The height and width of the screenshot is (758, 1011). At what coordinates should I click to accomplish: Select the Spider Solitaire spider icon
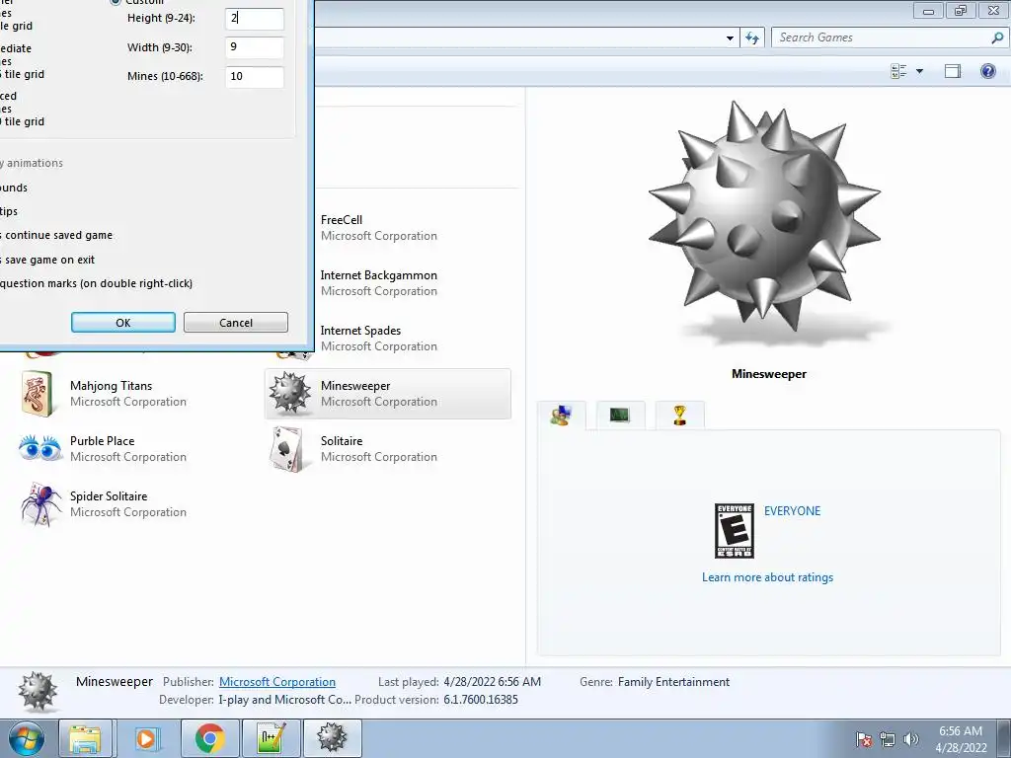[40, 504]
